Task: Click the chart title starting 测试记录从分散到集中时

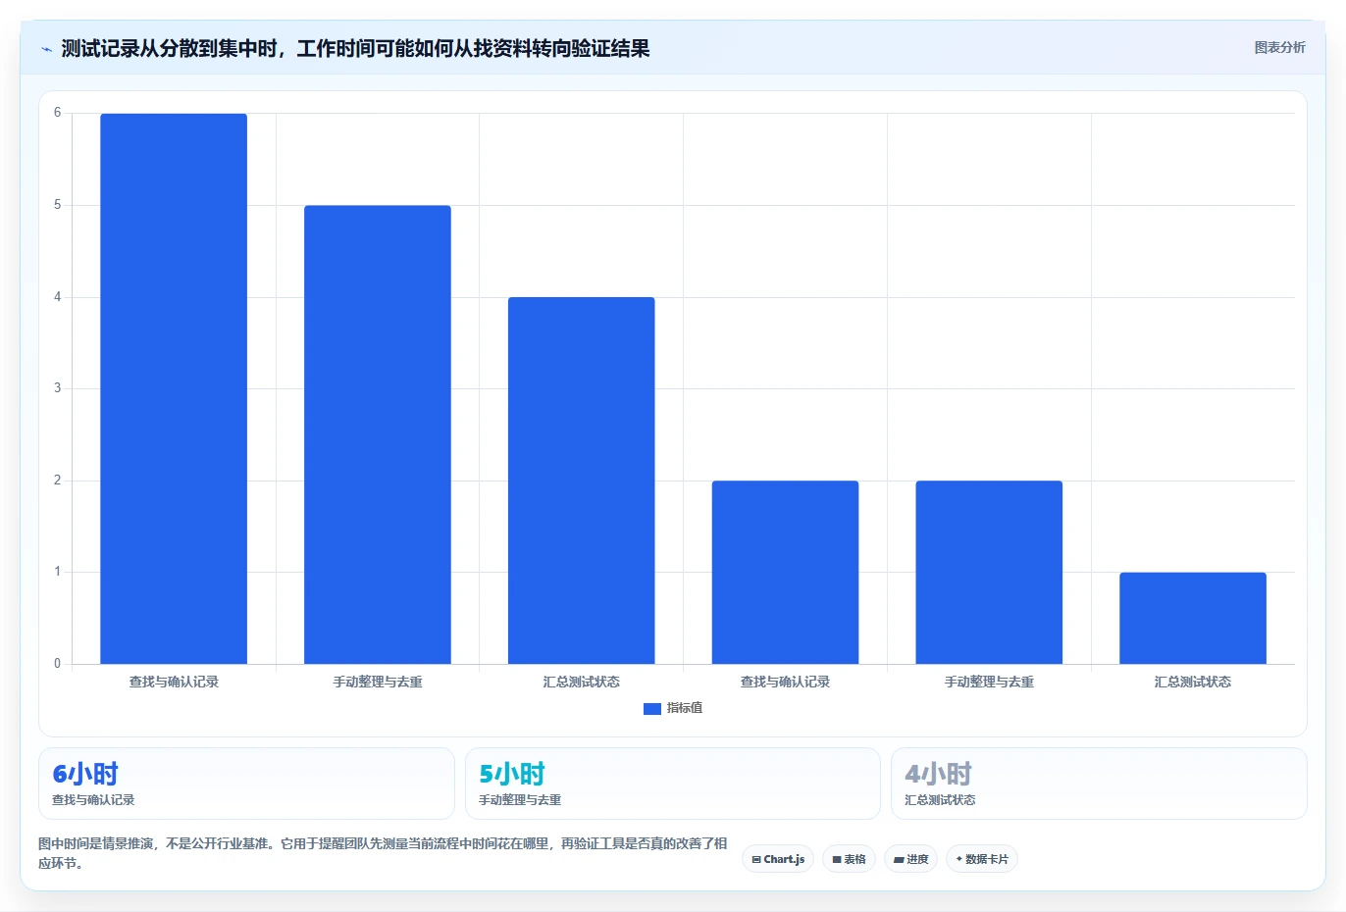Action: tap(355, 49)
